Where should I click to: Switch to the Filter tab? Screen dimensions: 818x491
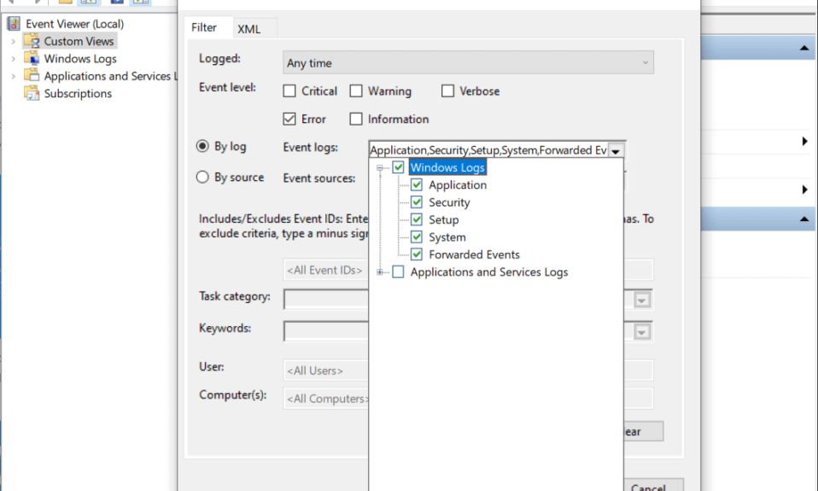click(204, 27)
